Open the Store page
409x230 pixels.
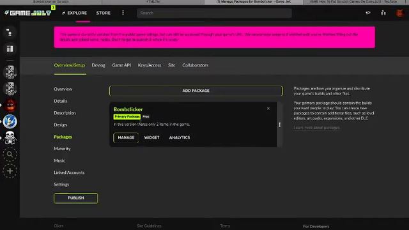(x=104, y=13)
